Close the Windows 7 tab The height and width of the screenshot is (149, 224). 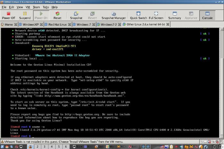pyautogui.click(x=94, y=25)
